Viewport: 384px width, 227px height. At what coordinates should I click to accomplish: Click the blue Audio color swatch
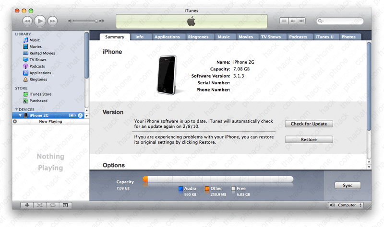pos(181,188)
